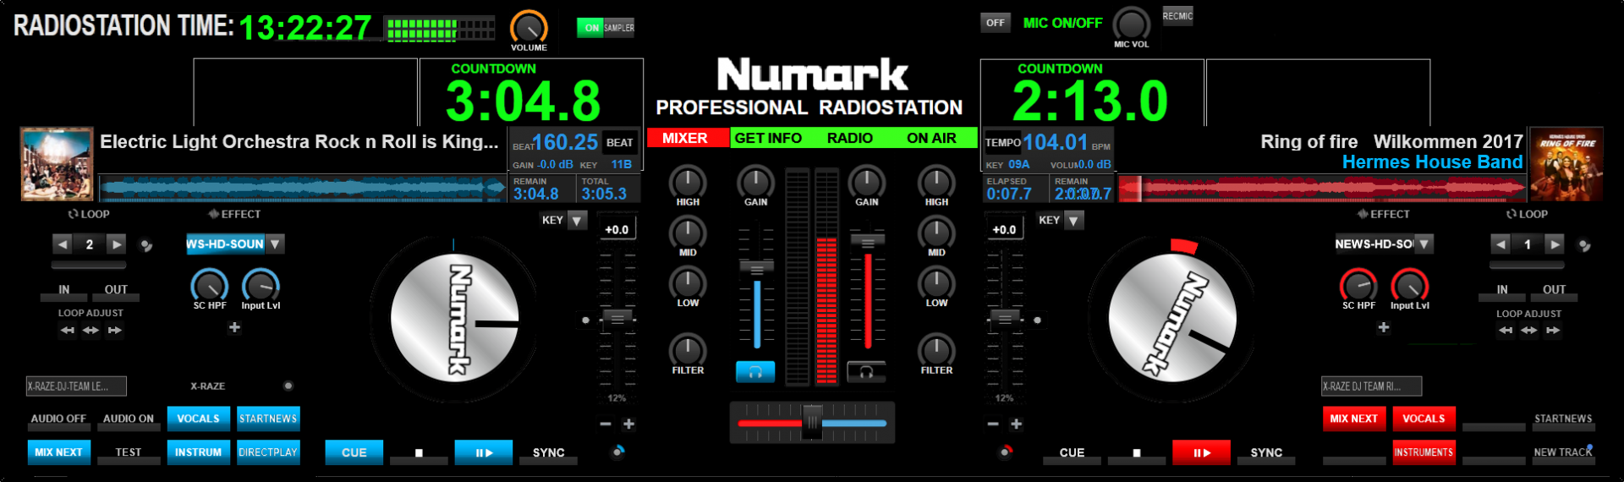Toggle the MIC ON/OFF switch
1624x482 pixels.
[x=996, y=23]
